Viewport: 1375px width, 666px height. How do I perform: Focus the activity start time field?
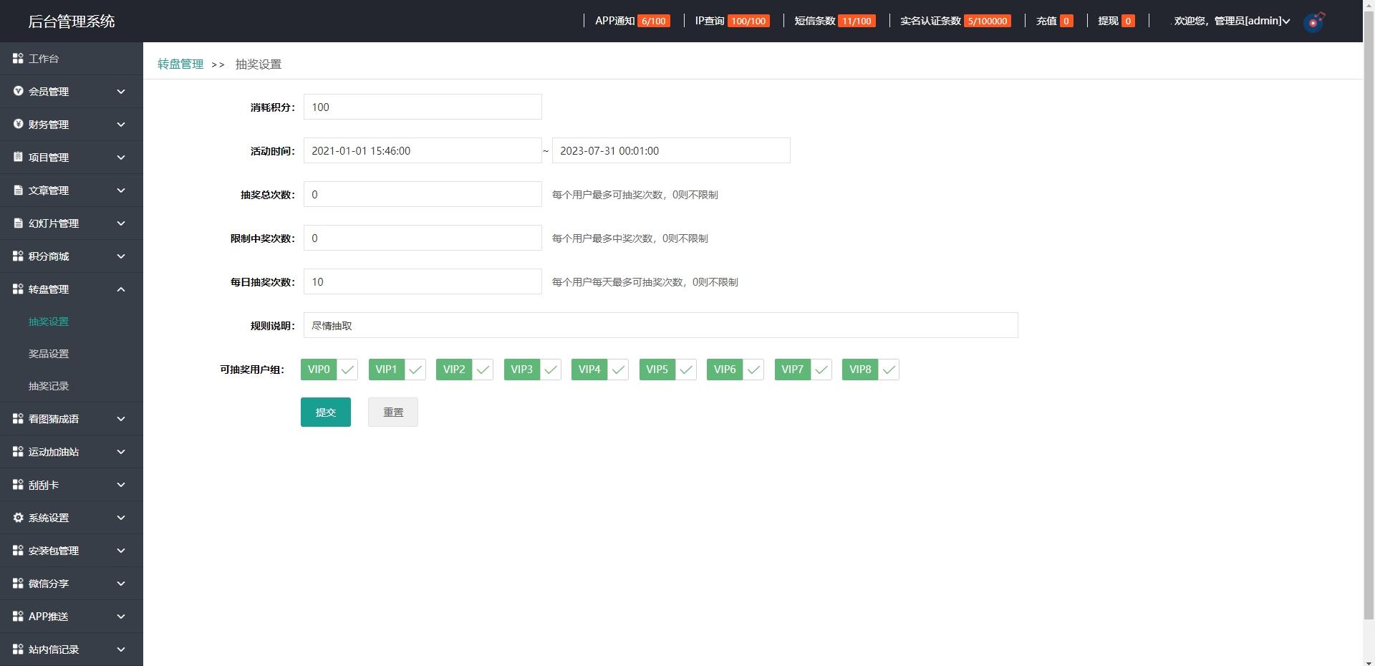(423, 150)
